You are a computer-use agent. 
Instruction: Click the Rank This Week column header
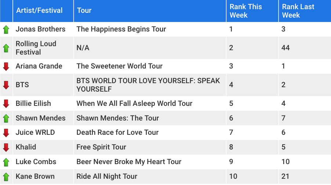(x=252, y=11)
